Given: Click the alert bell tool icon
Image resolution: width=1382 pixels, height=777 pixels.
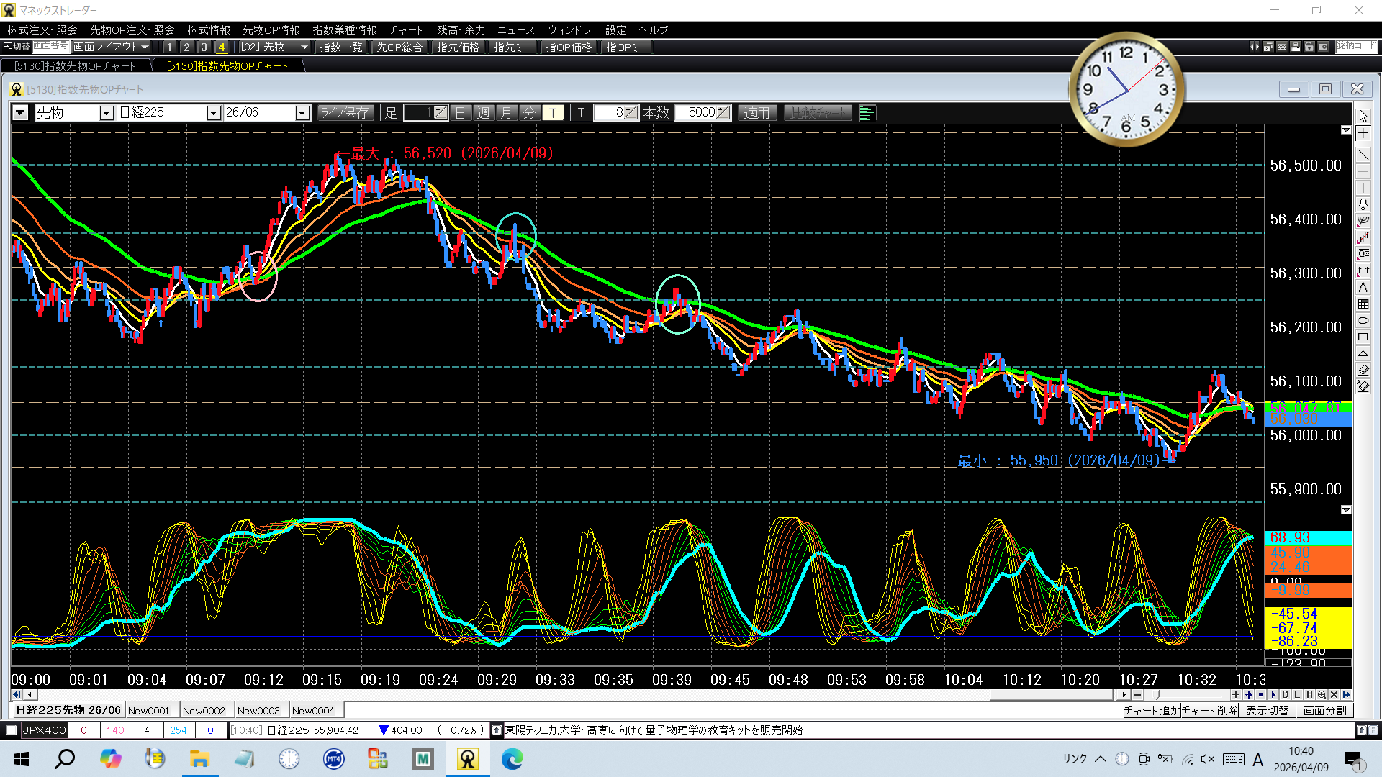Looking at the screenshot, I should tap(1363, 204).
